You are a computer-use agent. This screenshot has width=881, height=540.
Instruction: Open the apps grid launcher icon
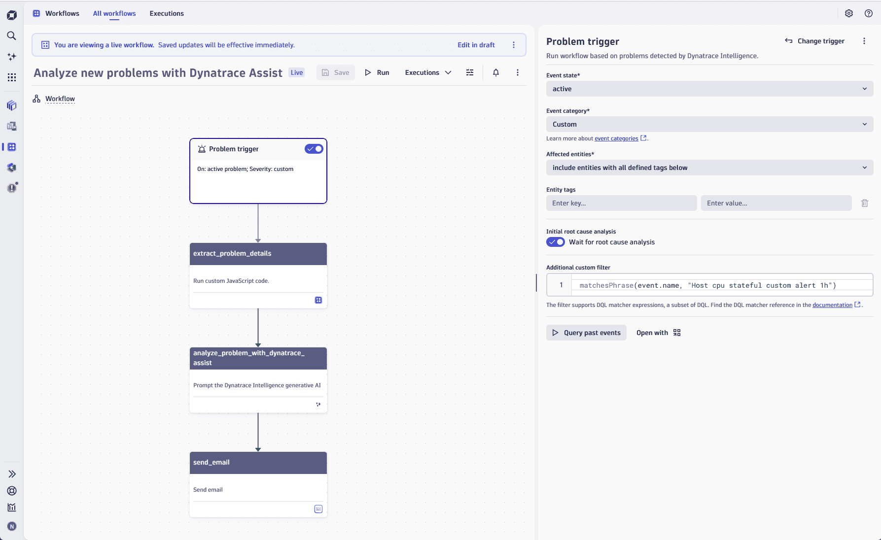coord(11,77)
